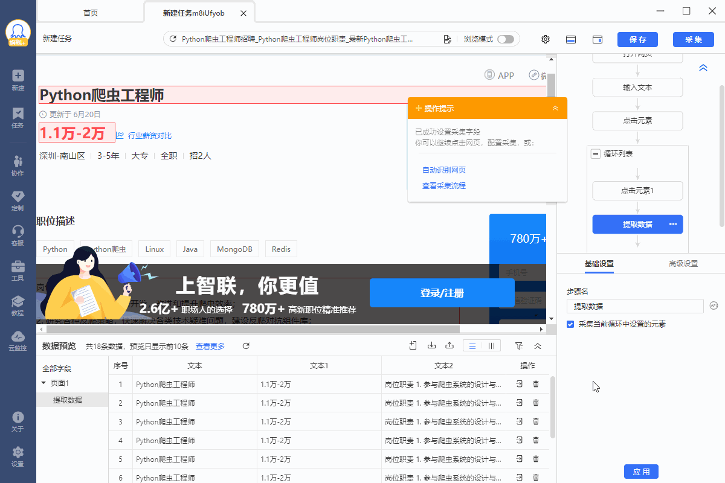Click the 查看采集流程 link

click(x=444, y=186)
